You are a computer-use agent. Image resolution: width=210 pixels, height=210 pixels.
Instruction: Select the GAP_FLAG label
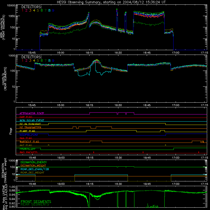click(x=26, y=117)
